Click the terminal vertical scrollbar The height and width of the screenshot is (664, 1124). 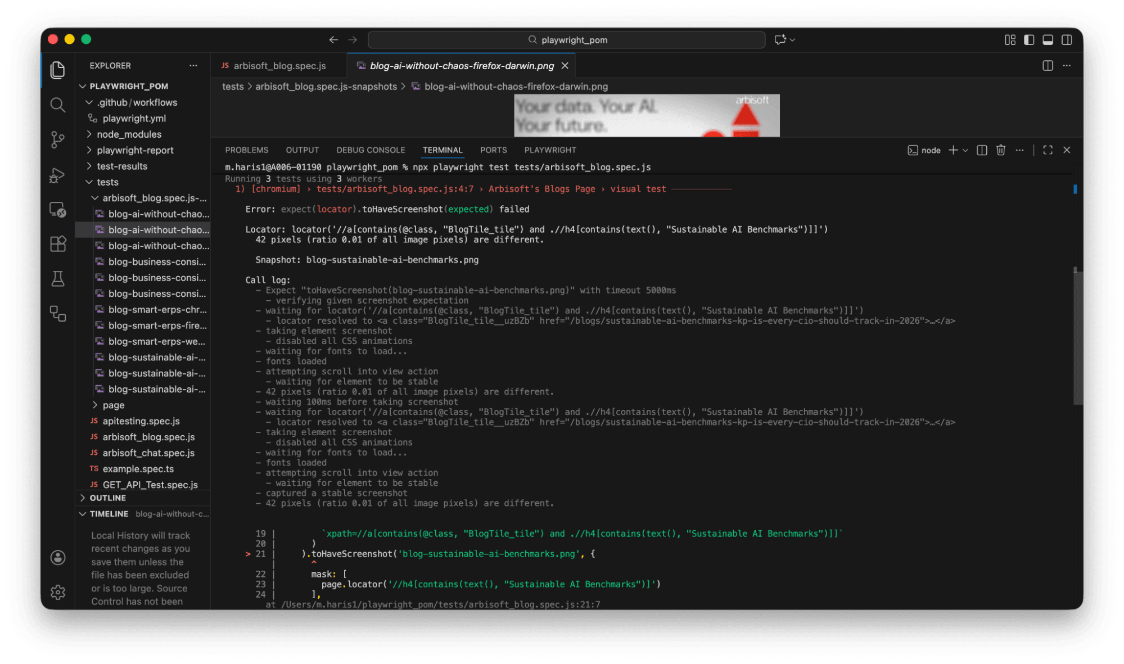(1077, 337)
